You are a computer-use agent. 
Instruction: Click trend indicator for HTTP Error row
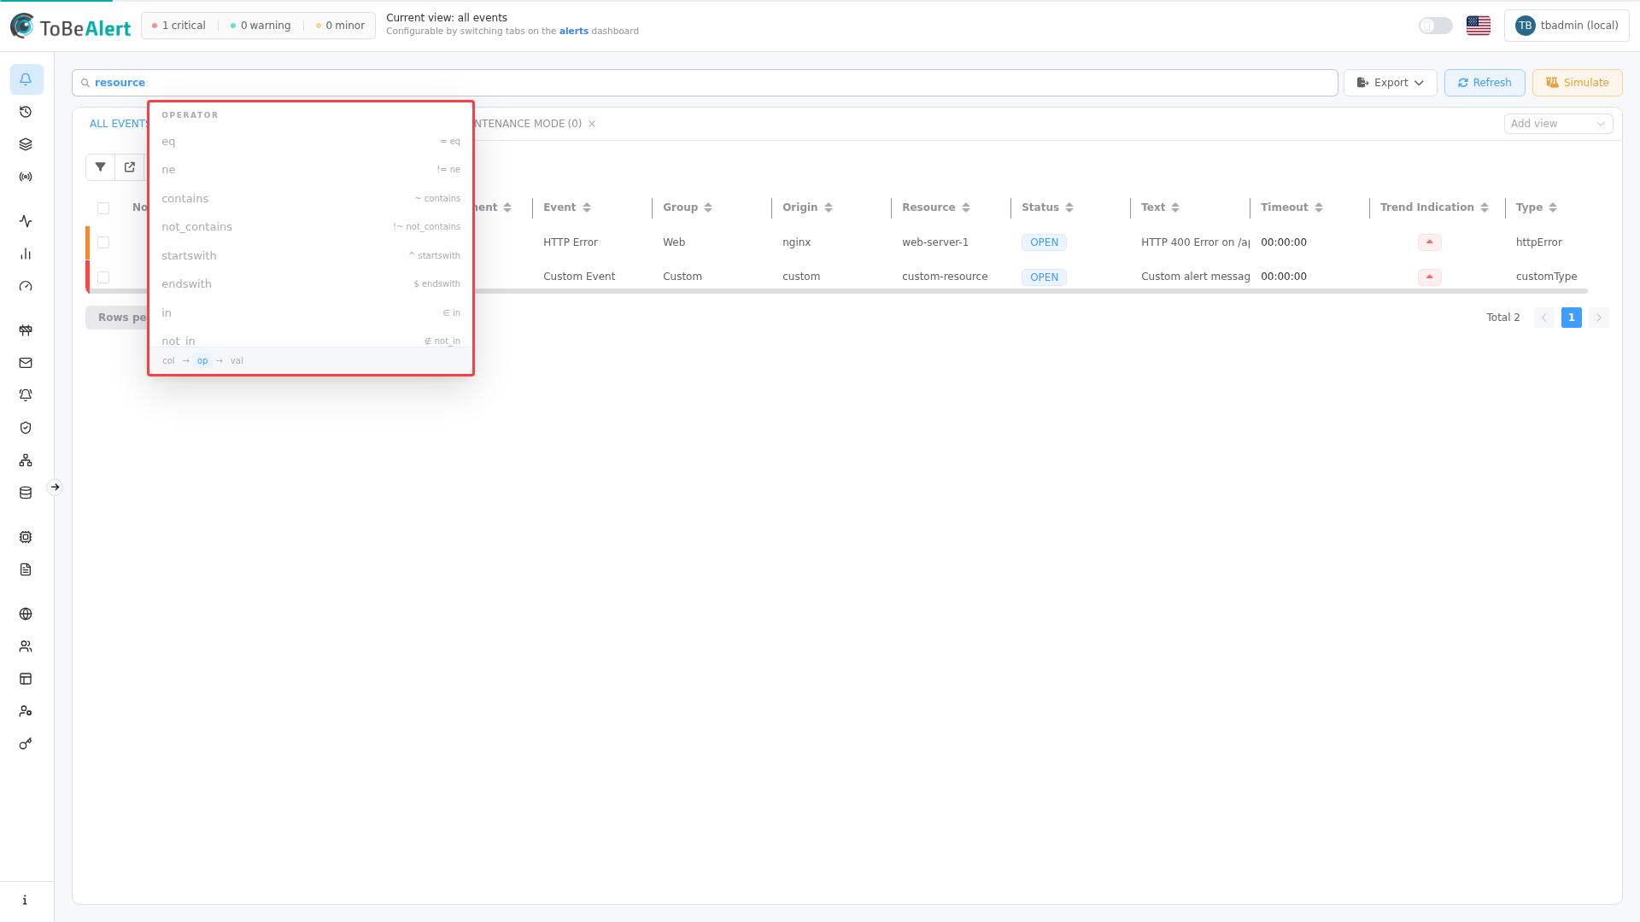(1430, 242)
